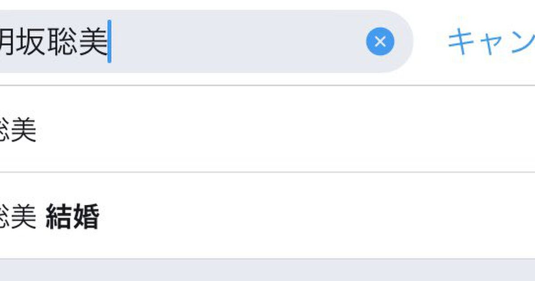535x281 pixels.
Task: Tap the gray area below the suggestions
Action: tap(267, 270)
